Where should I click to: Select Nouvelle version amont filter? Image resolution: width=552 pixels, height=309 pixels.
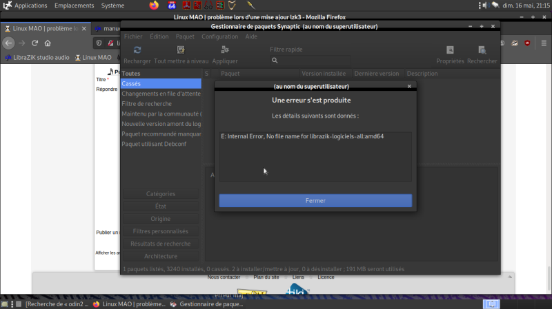[161, 124]
